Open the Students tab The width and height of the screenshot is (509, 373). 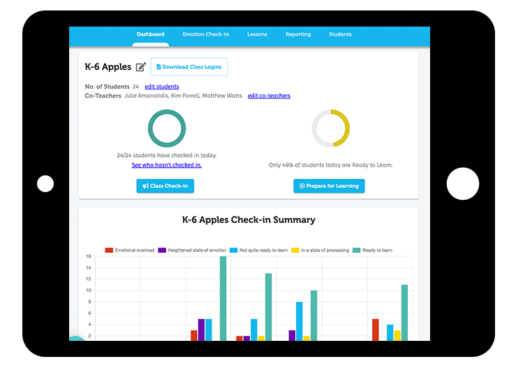(x=340, y=34)
